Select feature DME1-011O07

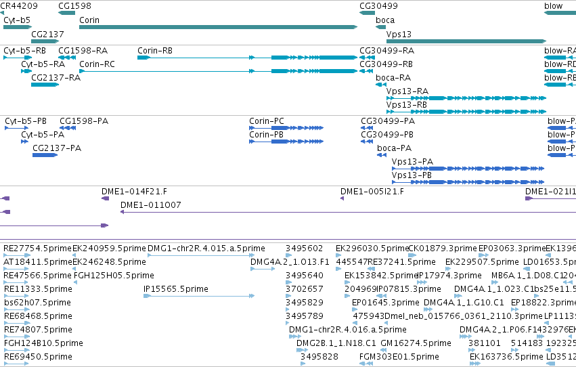tap(349, 212)
